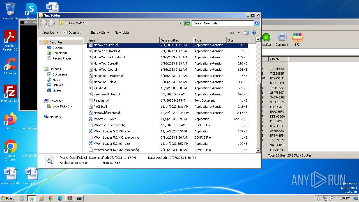Click Windows Media Player taskbar icon

[x=41, y=198]
